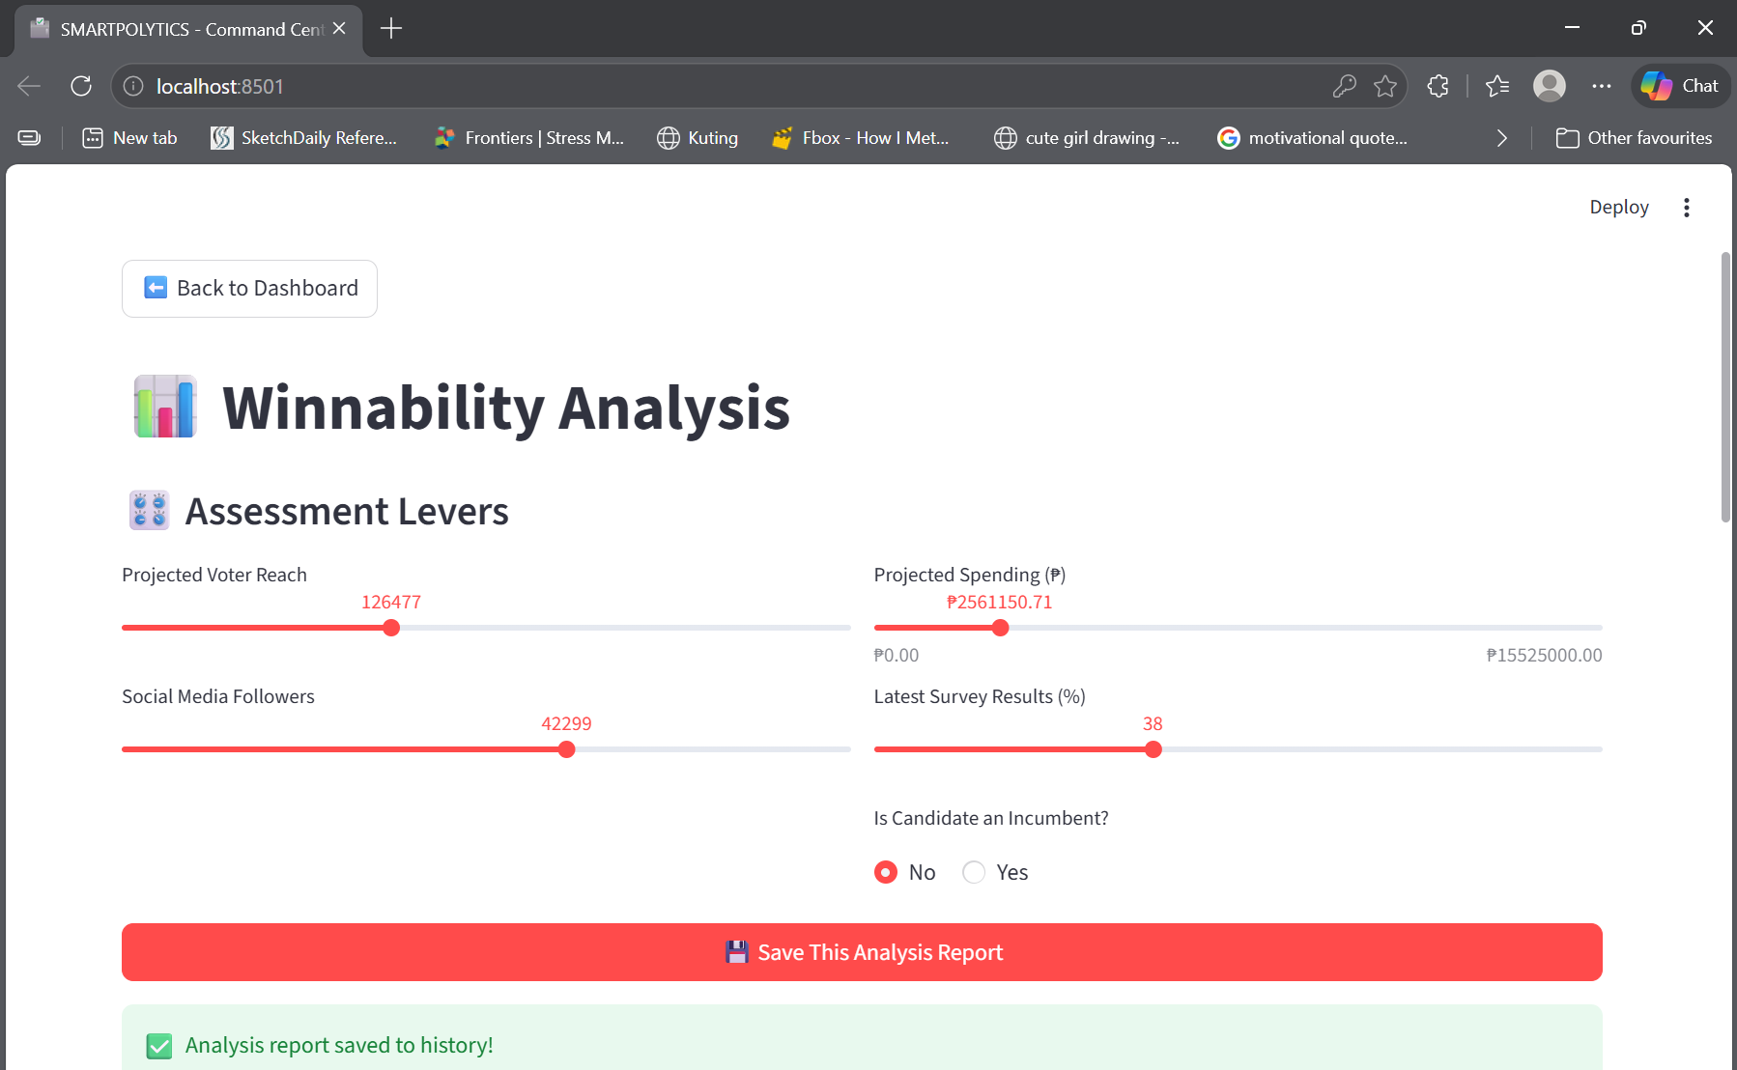Switch to the SMARTPOLYTICS Command Center tab
This screenshot has height=1070, width=1737.
pos(184,29)
